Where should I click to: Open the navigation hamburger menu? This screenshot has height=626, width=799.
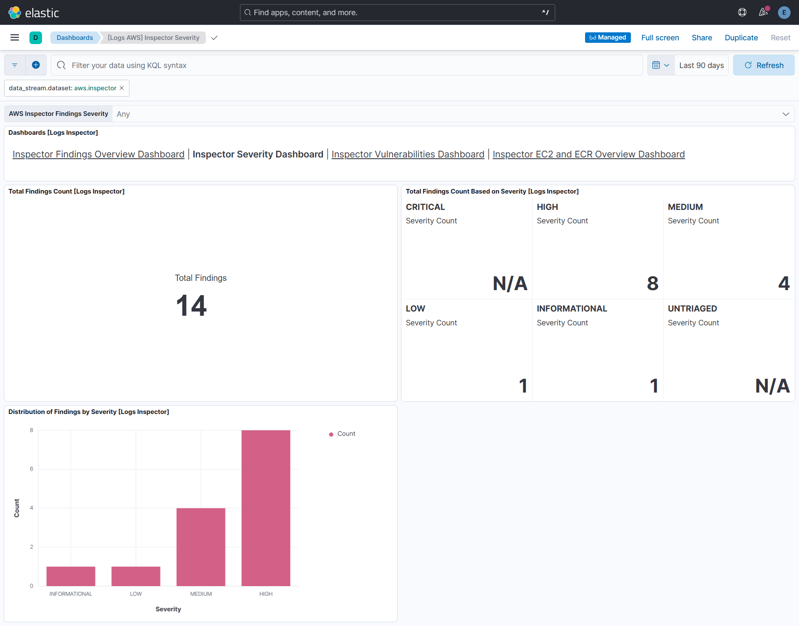coord(14,37)
